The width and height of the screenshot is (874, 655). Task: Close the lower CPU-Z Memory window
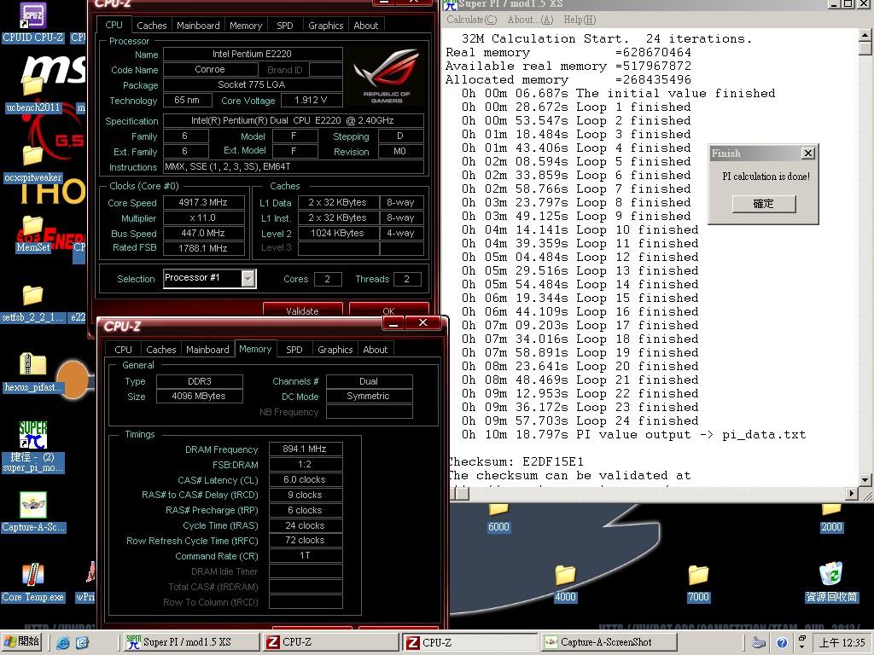[x=423, y=323]
